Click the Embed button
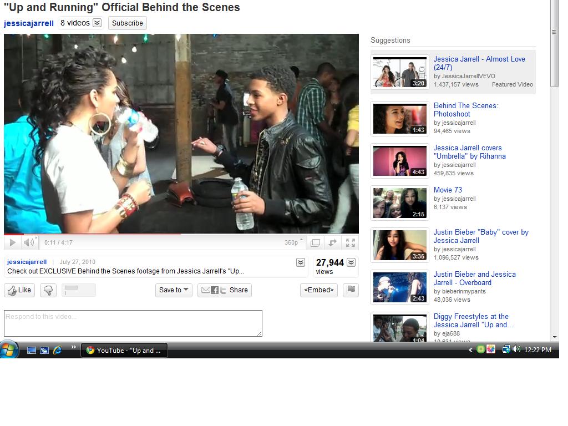Screen dimensions: 568x426 click(319, 290)
